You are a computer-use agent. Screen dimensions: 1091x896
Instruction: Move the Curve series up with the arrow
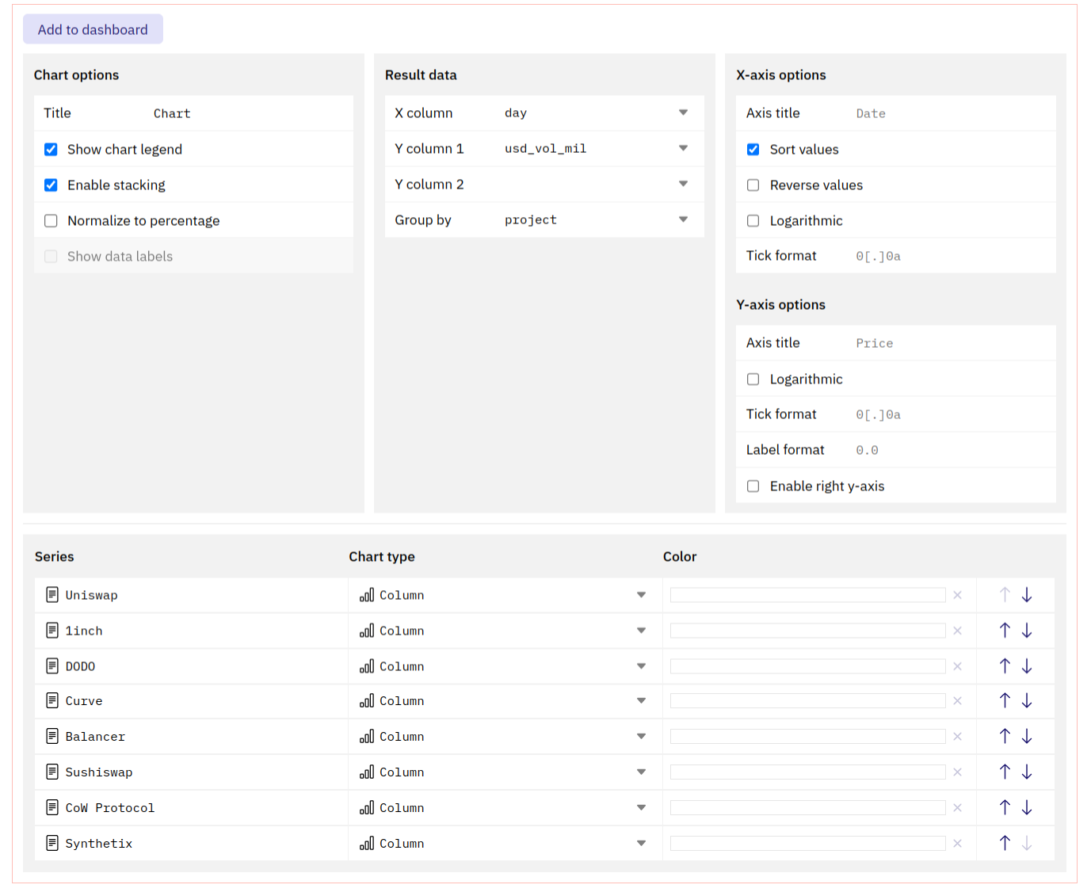click(x=1005, y=700)
